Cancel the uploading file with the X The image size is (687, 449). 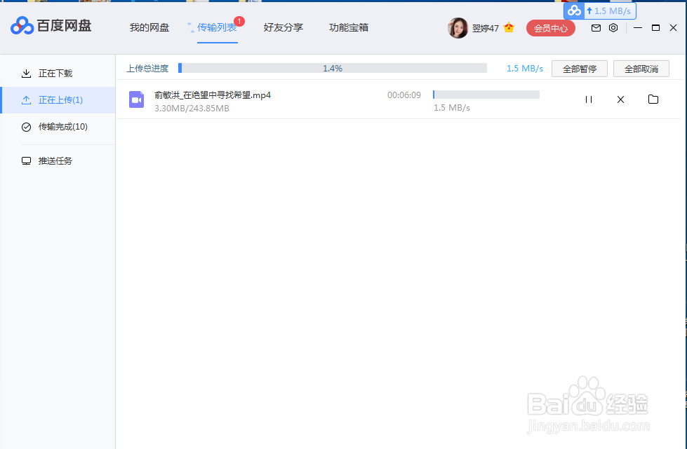620,99
